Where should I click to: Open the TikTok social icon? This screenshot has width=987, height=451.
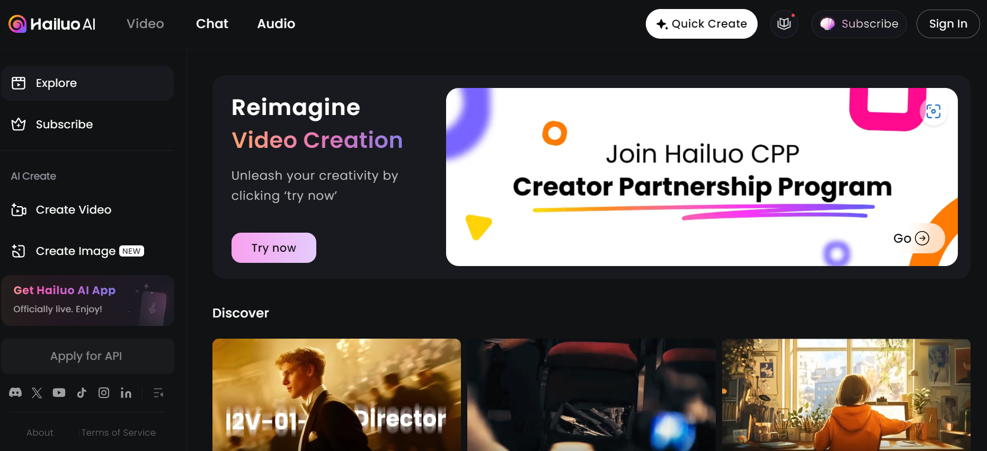click(82, 393)
